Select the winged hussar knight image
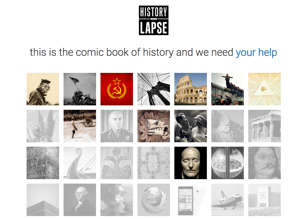Screen dimensions: 305x219 43,126
